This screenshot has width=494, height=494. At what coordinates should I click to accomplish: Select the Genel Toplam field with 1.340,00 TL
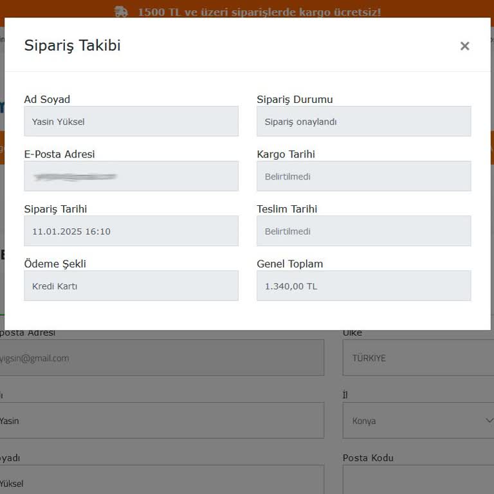(363, 286)
